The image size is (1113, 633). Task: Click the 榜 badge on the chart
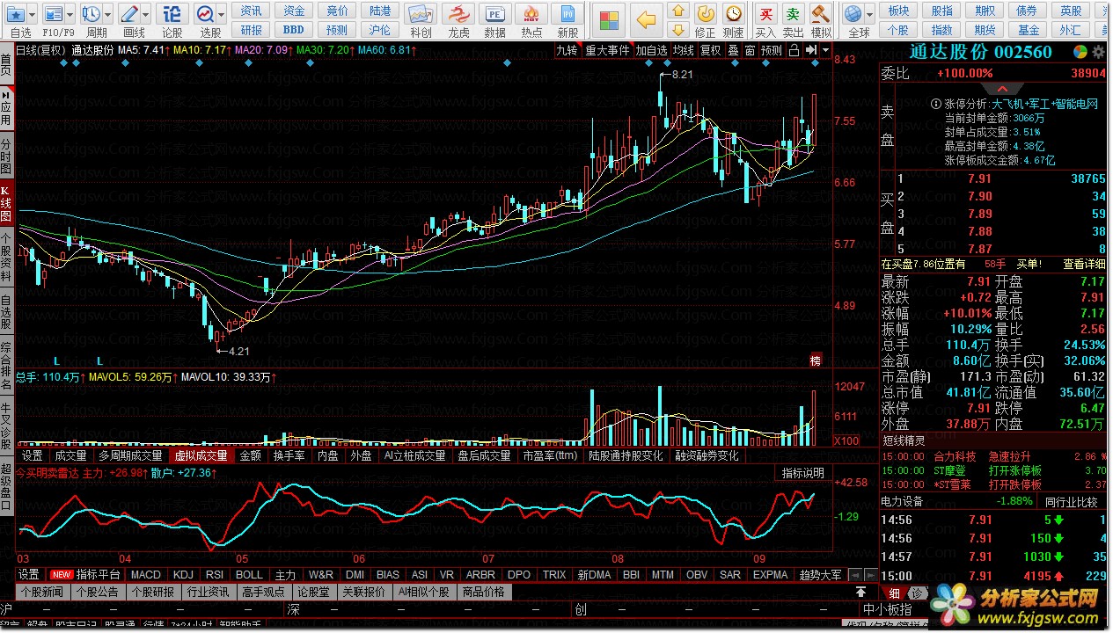(x=816, y=360)
